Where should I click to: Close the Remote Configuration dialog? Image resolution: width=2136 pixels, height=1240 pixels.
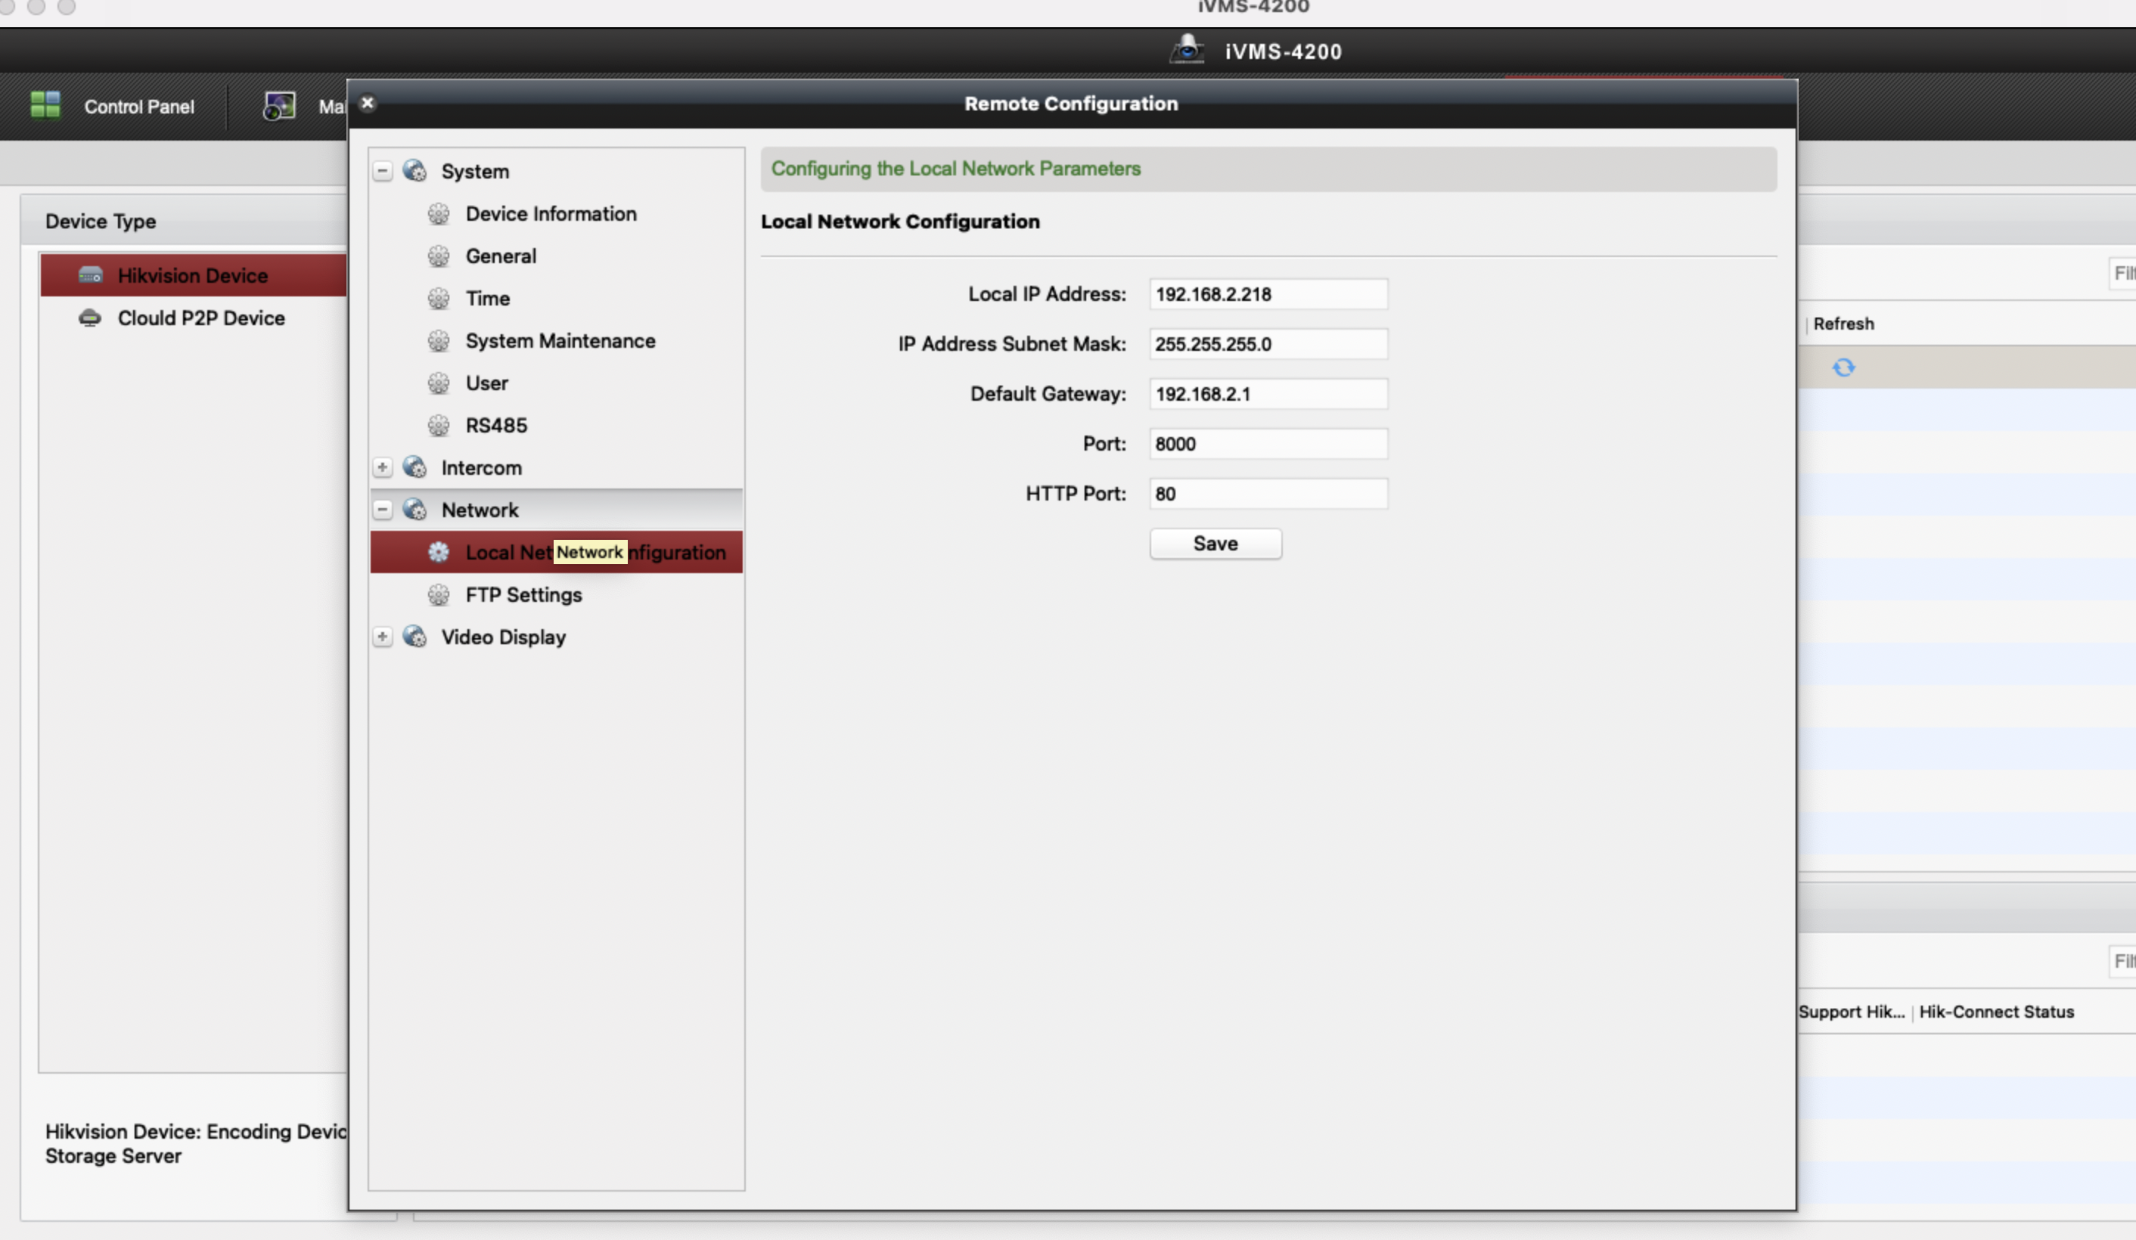coord(367,103)
